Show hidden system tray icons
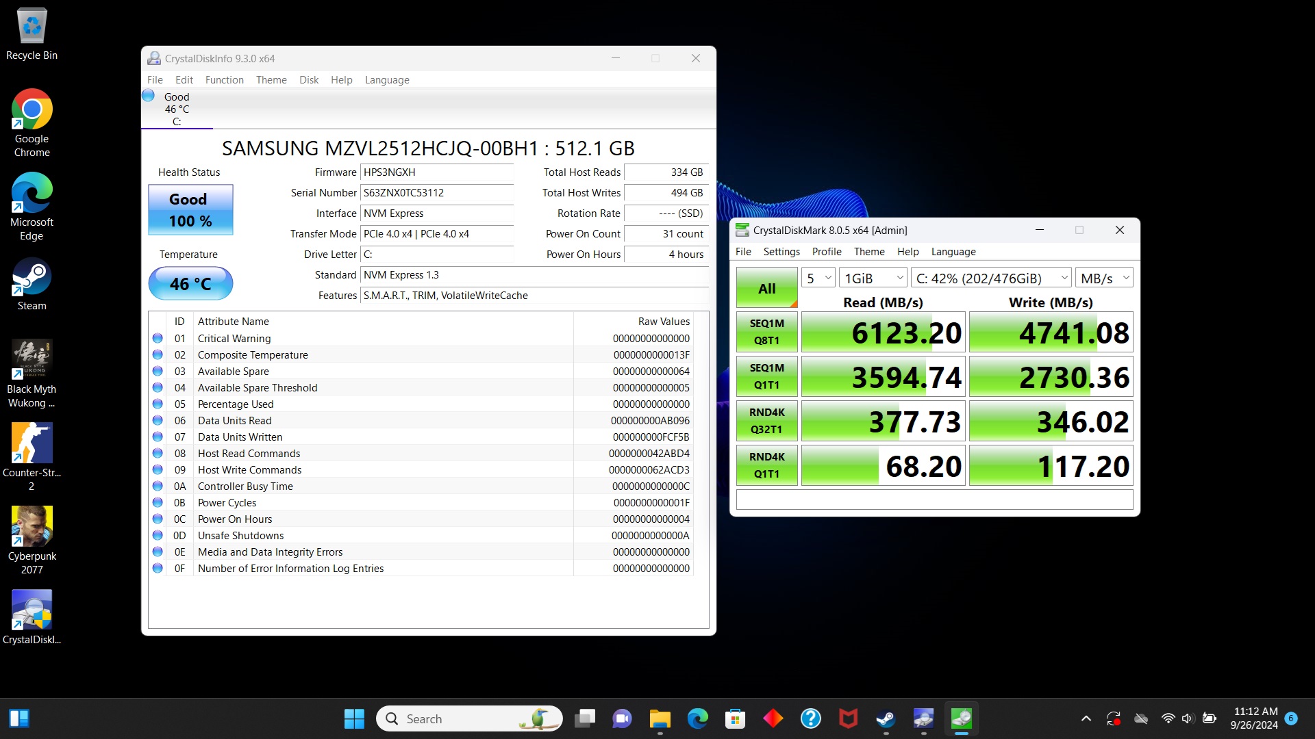 point(1086,718)
